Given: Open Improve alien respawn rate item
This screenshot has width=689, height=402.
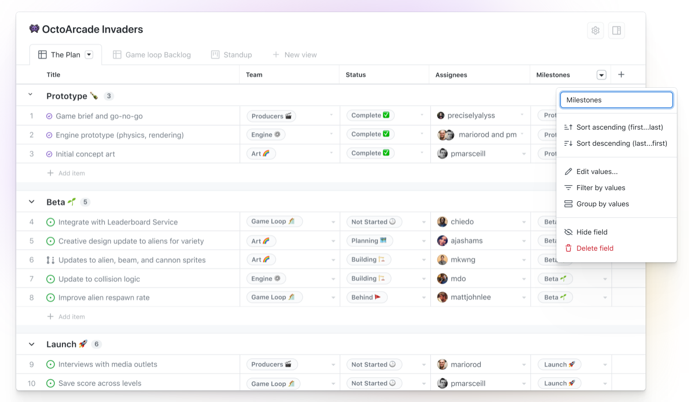Looking at the screenshot, I should [x=104, y=298].
